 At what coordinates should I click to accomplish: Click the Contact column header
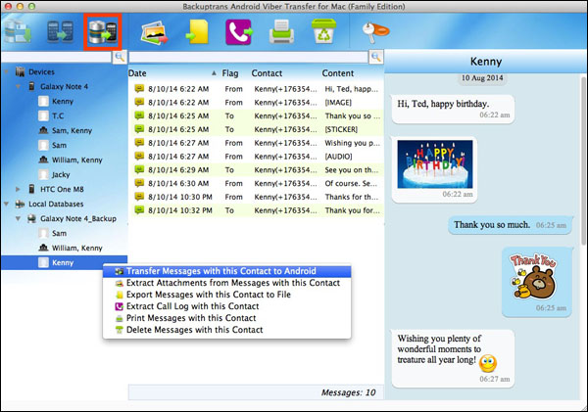coord(267,73)
